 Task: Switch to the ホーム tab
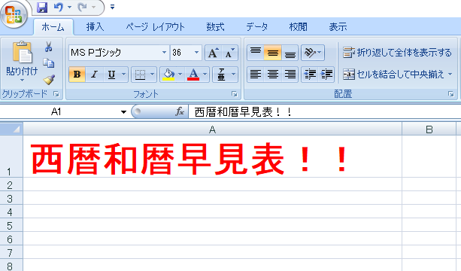(53, 27)
